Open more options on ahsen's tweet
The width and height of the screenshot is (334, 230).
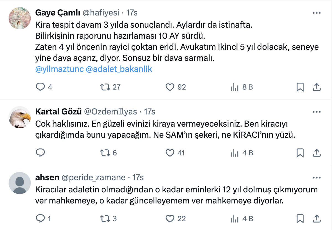[317, 177]
